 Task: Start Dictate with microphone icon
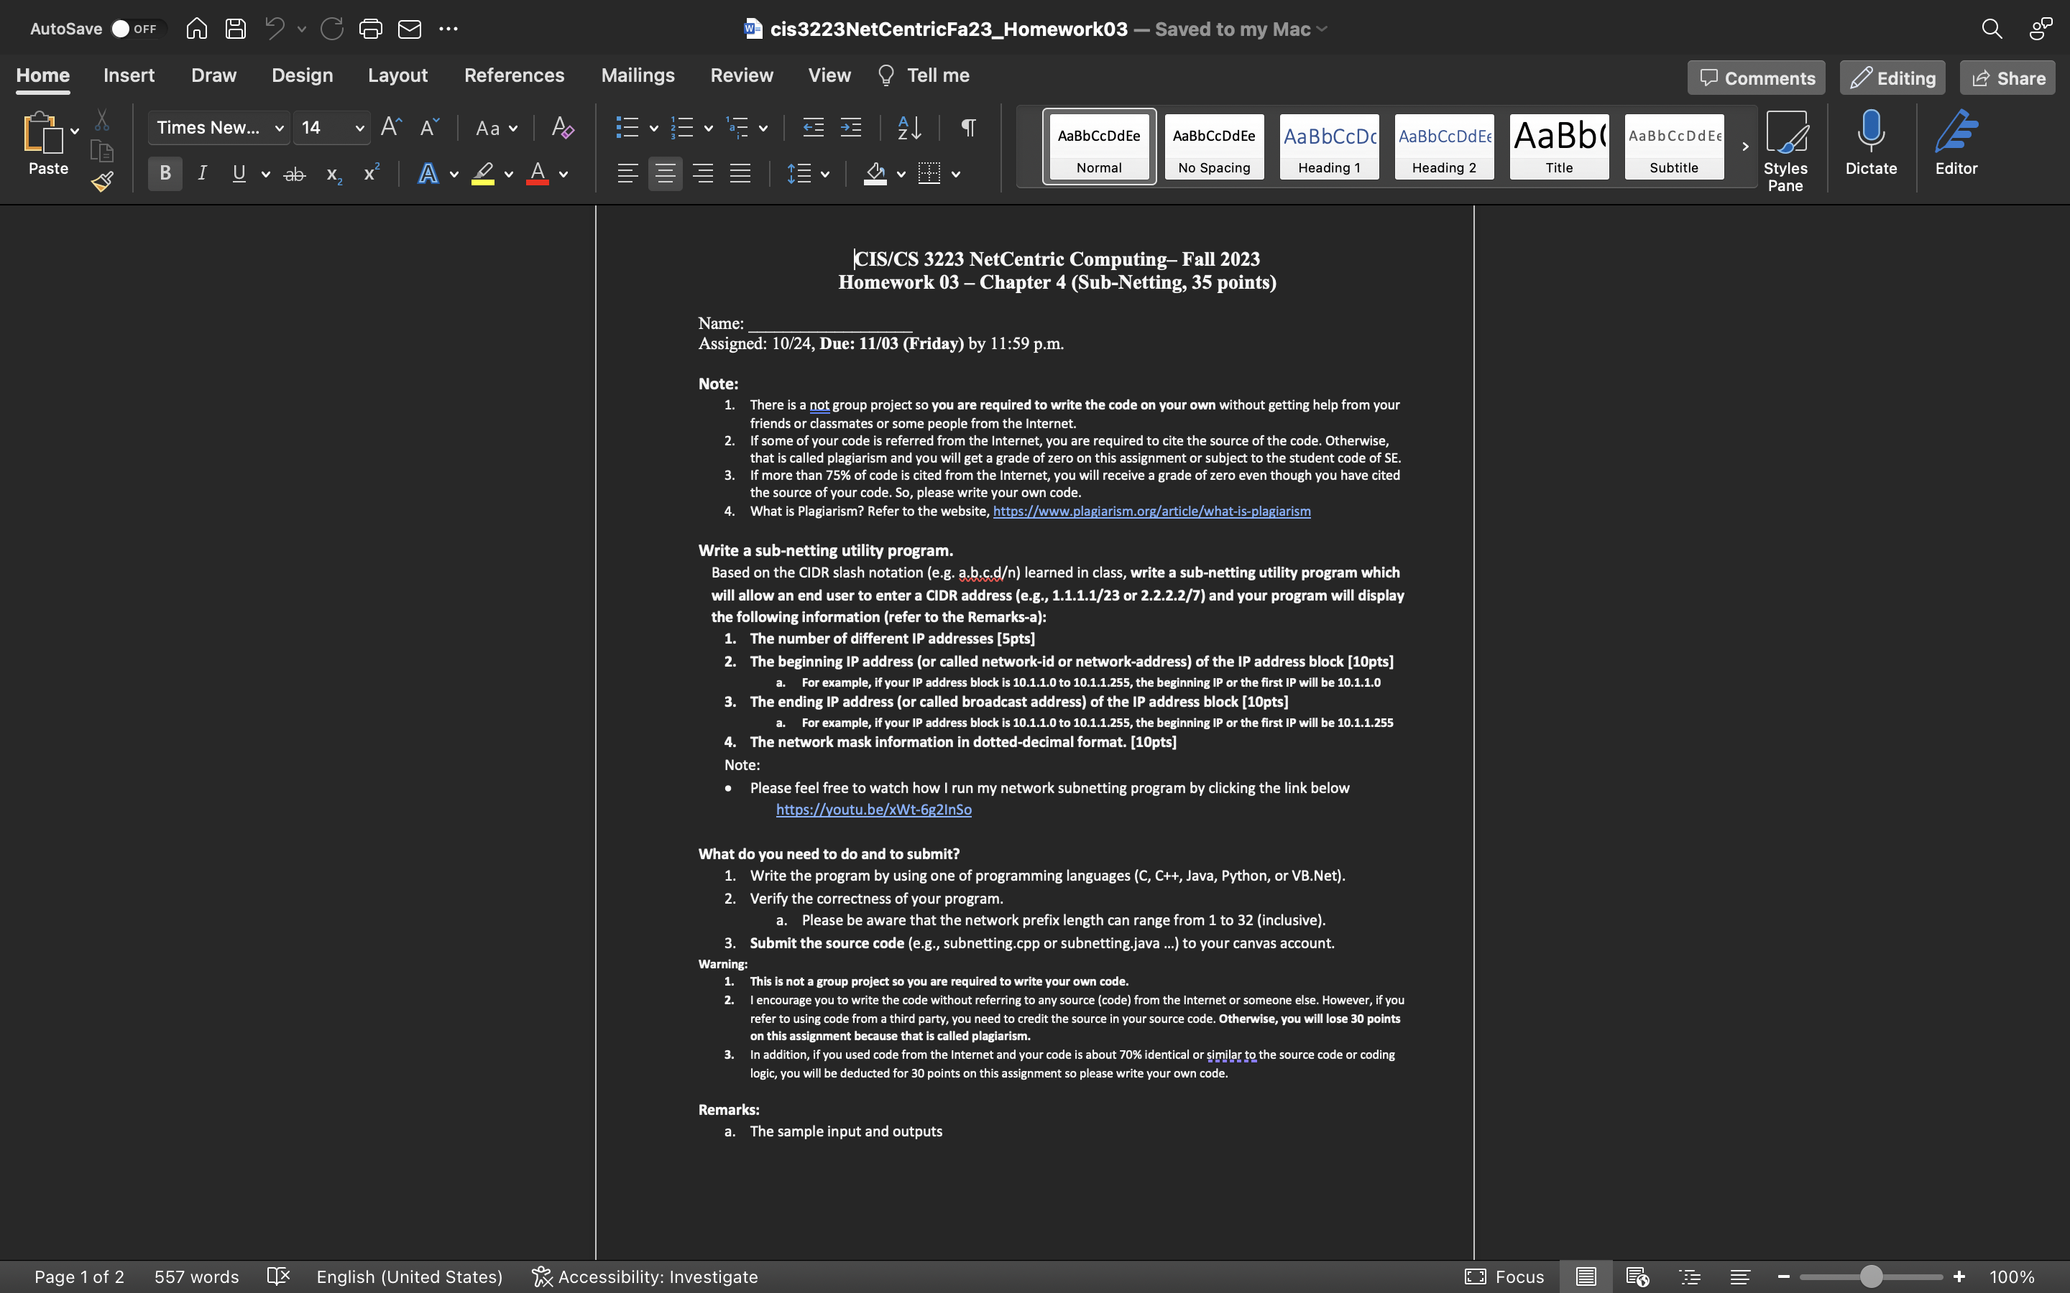1871,142
